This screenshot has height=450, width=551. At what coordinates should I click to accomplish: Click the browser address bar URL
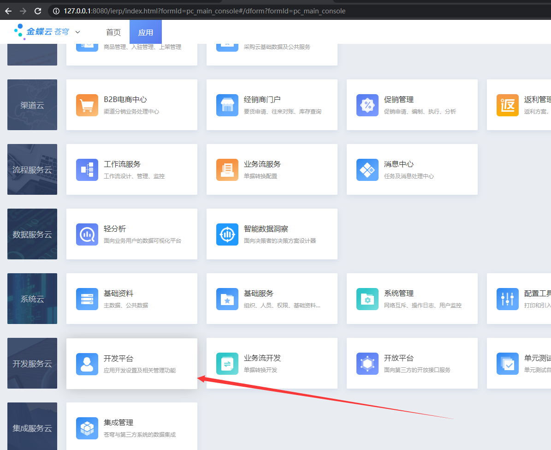point(205,11)
